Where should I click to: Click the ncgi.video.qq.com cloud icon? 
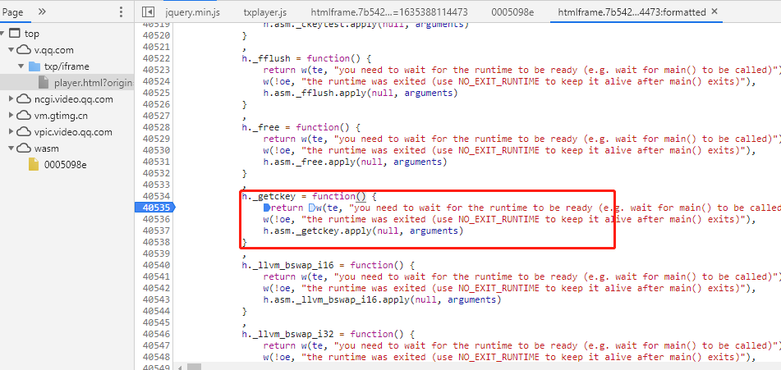tap(24, 99)
